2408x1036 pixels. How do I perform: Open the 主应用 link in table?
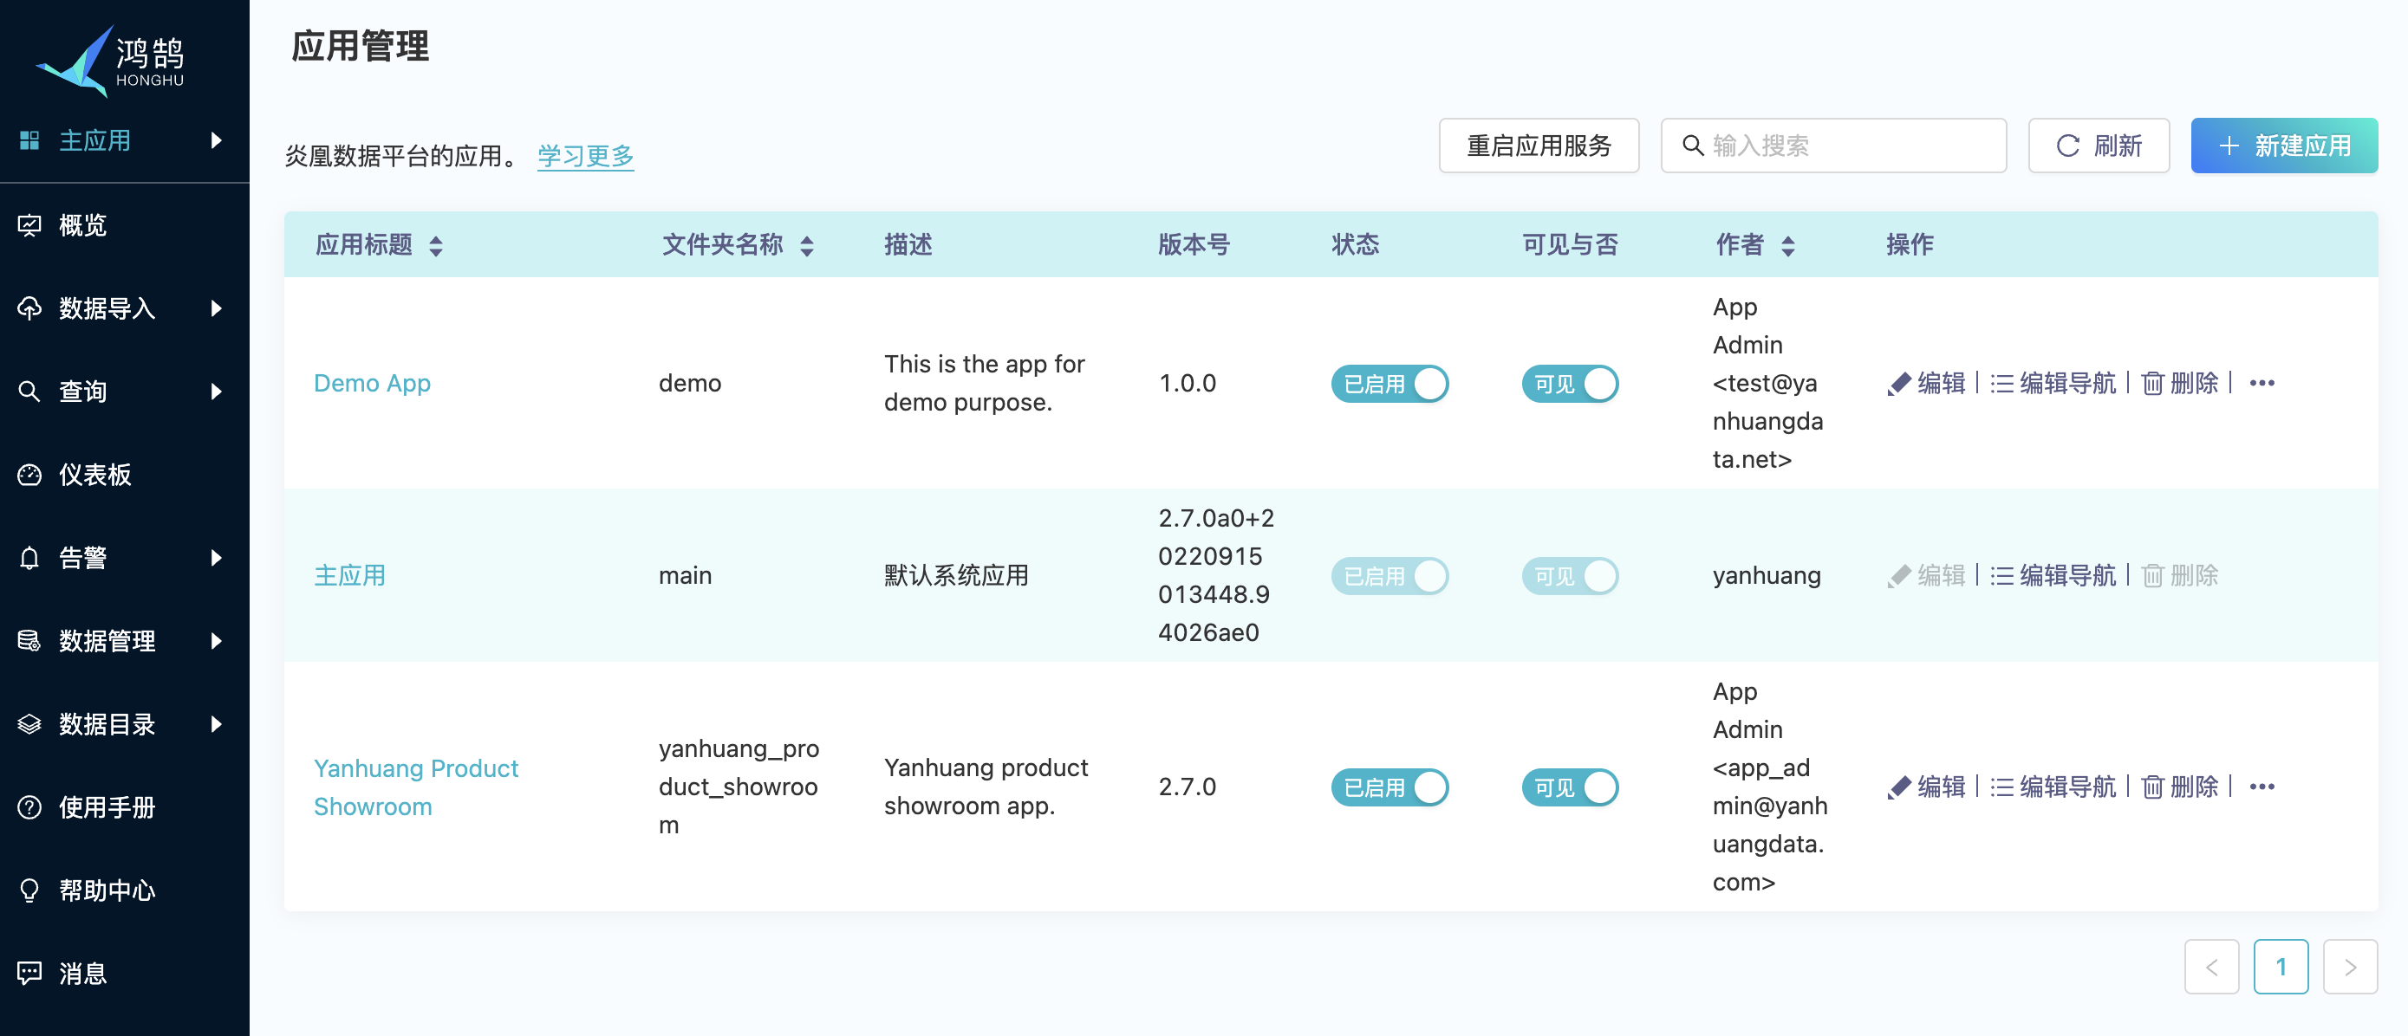(349, 575)
